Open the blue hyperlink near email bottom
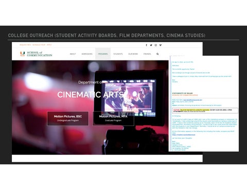247x190 pixels. tap(184, 135)
